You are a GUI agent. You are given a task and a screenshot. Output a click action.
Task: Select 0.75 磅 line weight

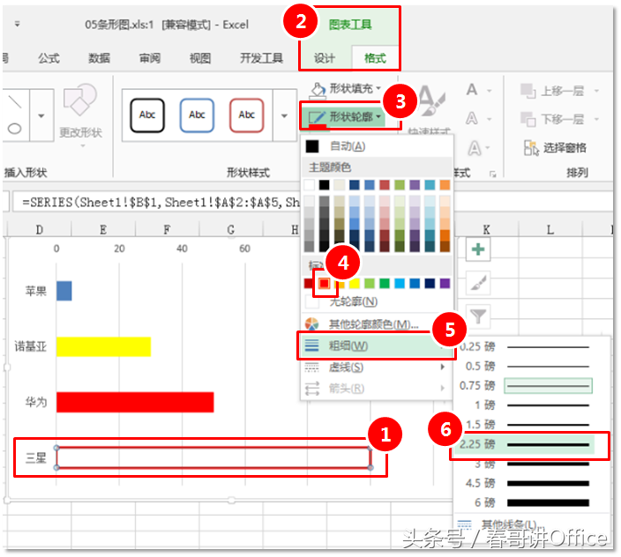[525, 386]
